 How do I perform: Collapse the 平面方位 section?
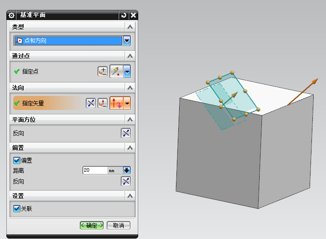click(130, 119)
